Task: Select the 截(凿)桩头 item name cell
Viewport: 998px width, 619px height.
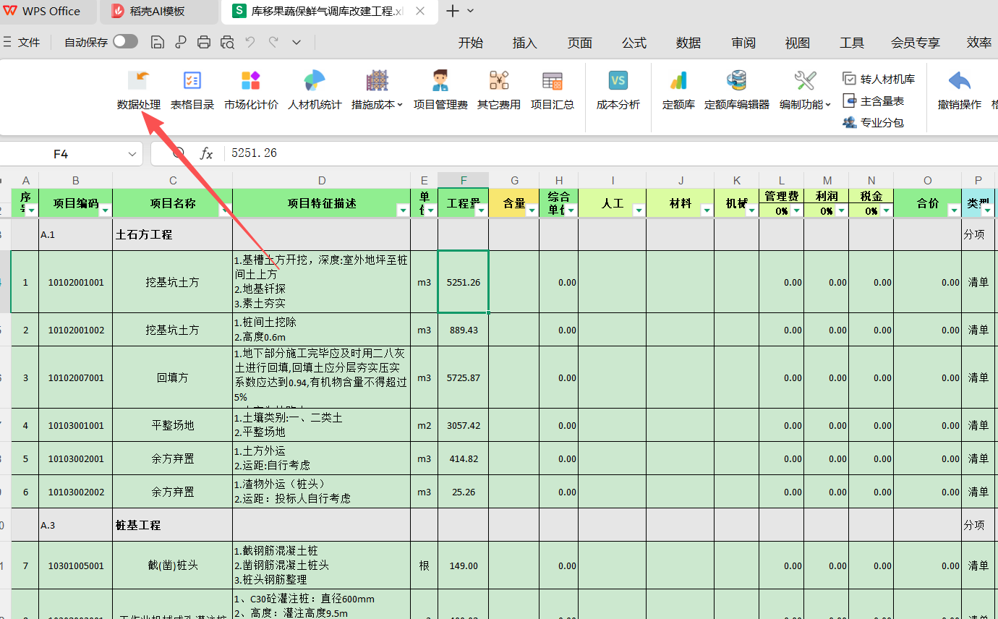Action: pyautogui.click(x=173, y=565)
